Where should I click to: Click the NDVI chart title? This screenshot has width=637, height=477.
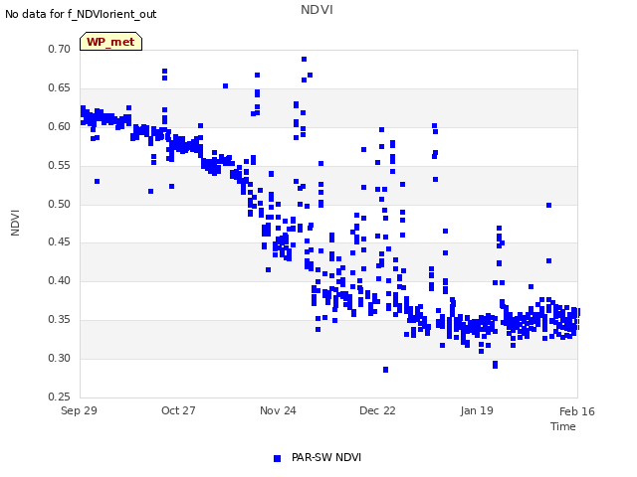click(317, 10)
